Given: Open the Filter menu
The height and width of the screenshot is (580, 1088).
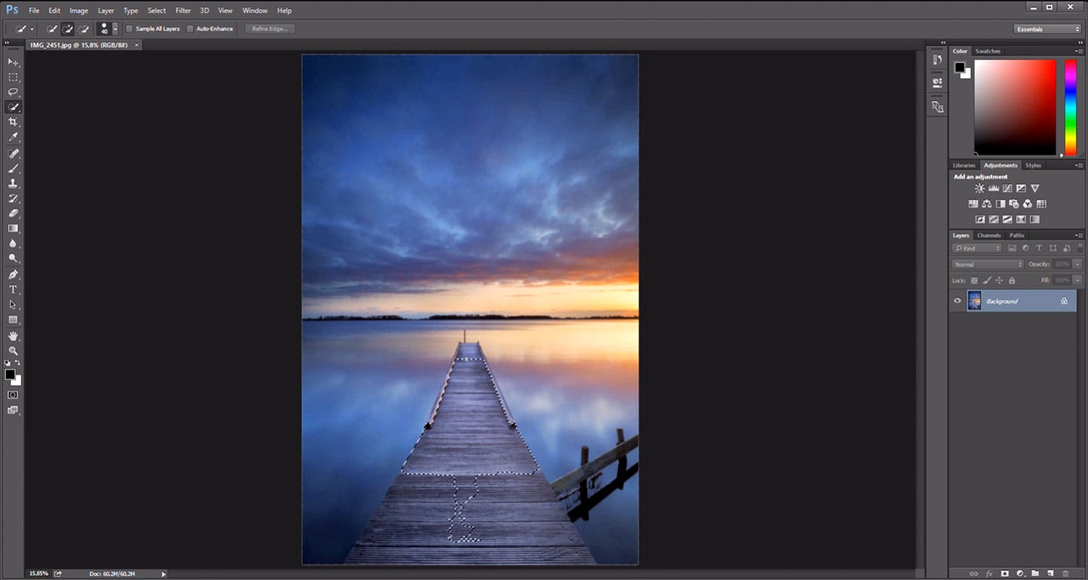Looking at the screenshot, I should [x=183, y=11].
